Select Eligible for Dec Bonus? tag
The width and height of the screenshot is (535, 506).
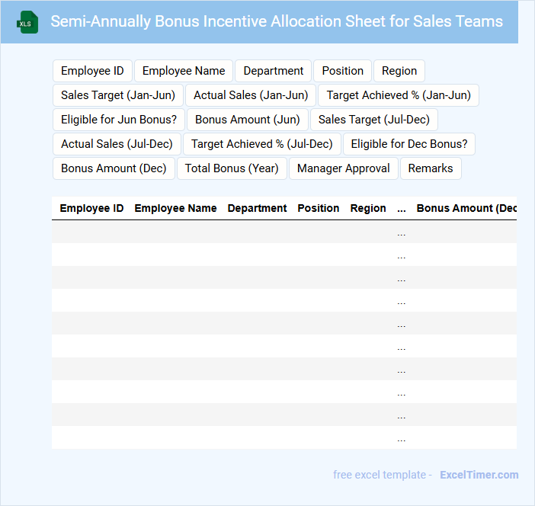tap(409, 144)
